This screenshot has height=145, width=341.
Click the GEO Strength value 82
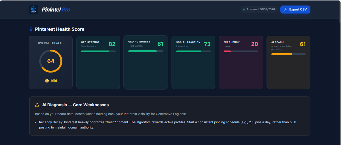click(x=112, y=44)
